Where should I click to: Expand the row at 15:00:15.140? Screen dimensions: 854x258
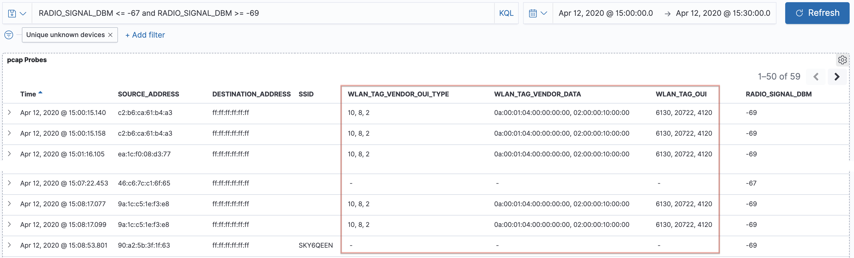pyautogui.click(x=10, y=113)
